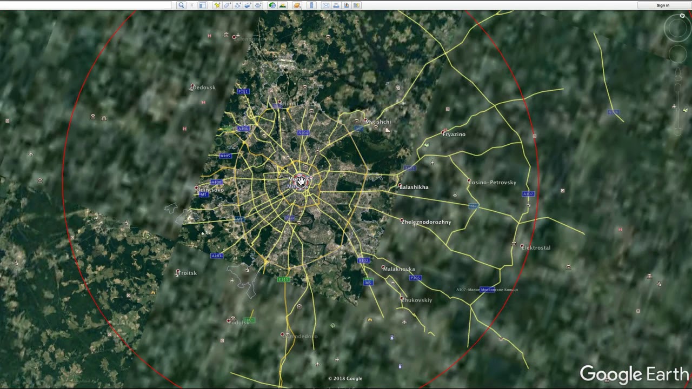
Task: Click A107 shield near Losino-Petrovsky
Action: point(528,194)
